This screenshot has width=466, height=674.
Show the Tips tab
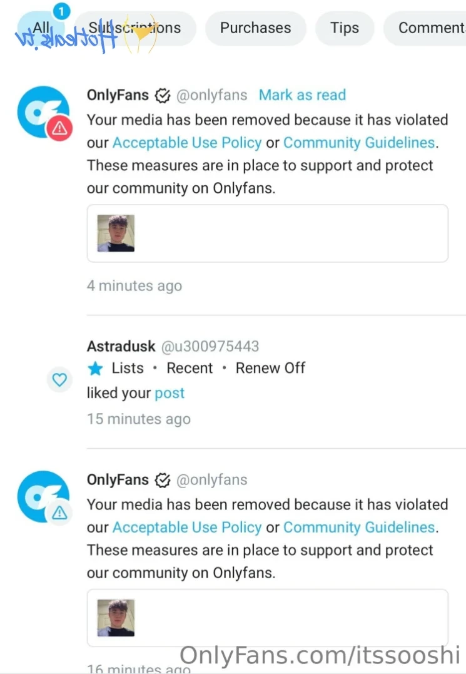pos(345,28)
